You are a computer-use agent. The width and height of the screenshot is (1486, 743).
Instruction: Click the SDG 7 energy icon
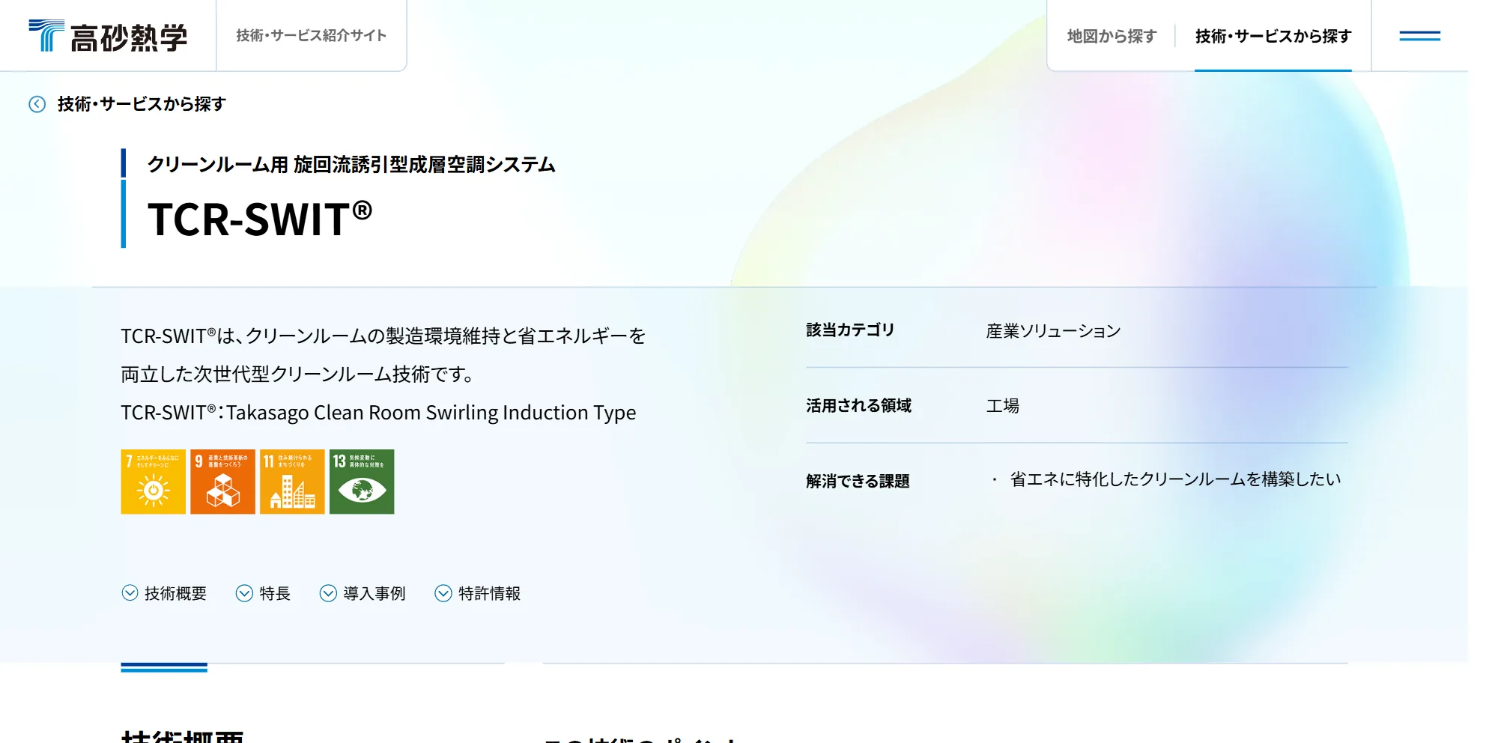coord(153,482)
